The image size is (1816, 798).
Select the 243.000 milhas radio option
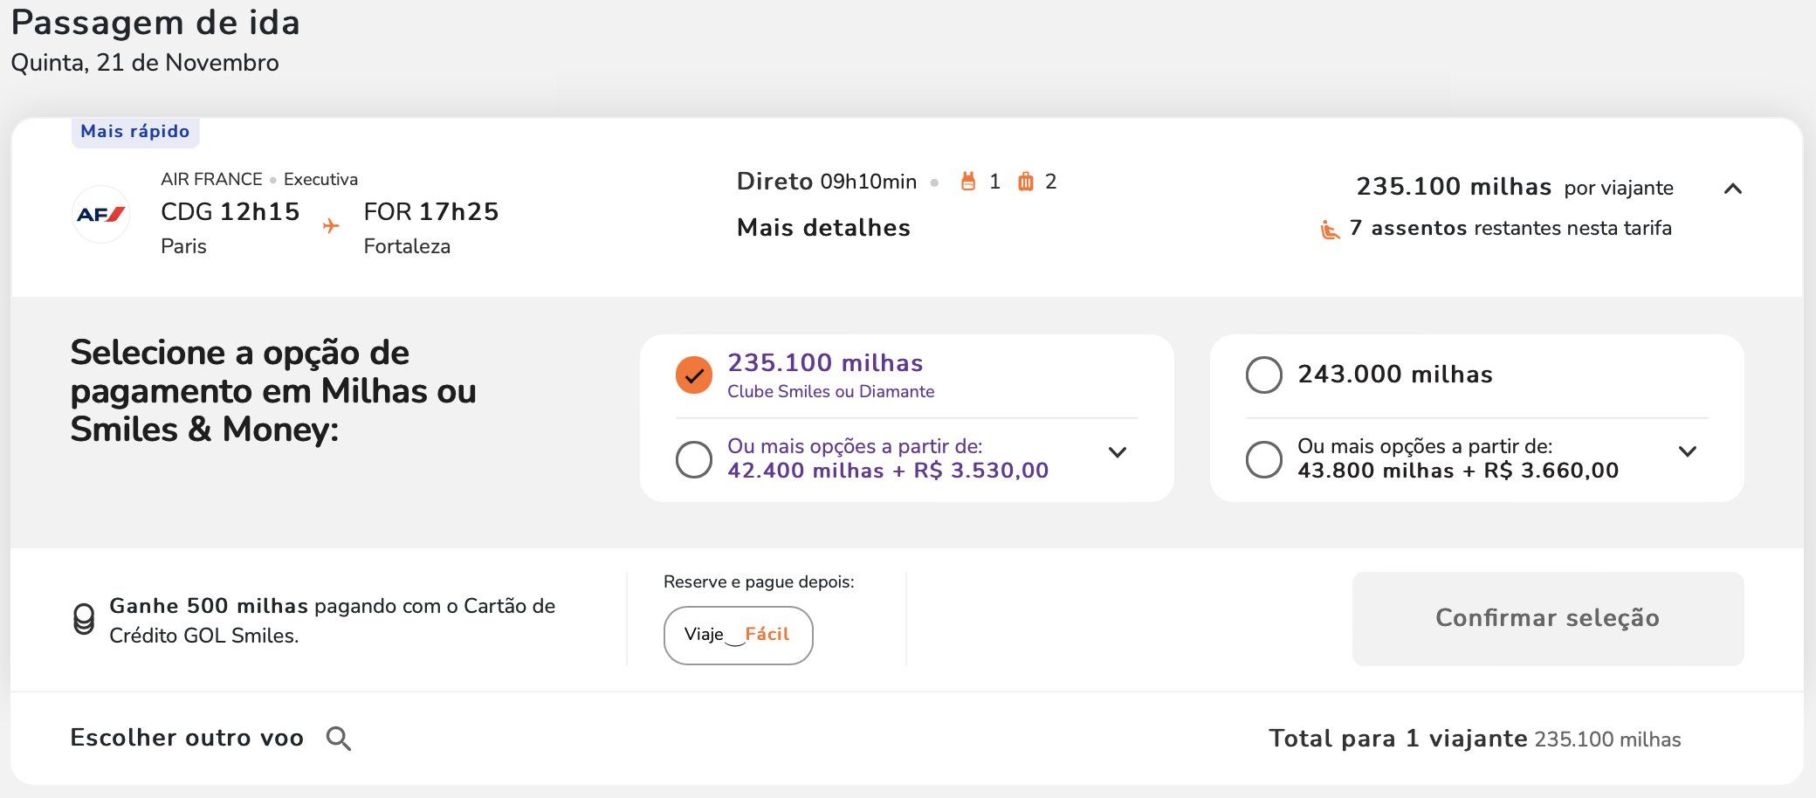(1263, 375)
